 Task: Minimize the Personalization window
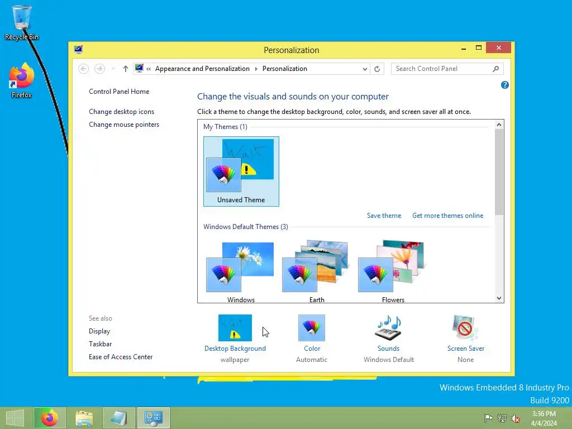(x=464, y=48)
